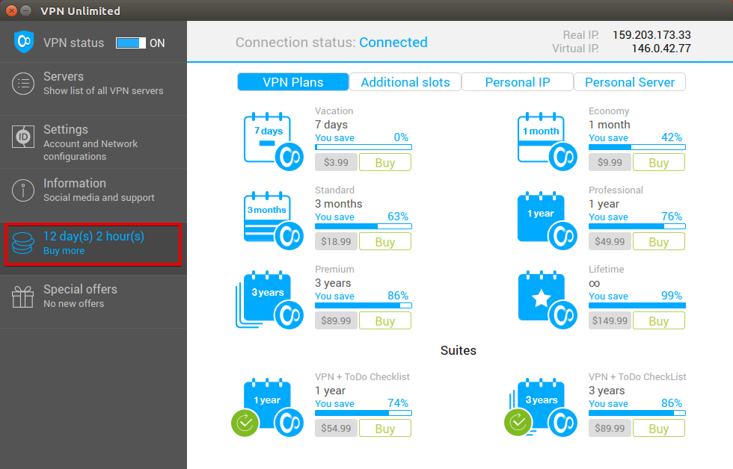The image size is (733, 469).
Task: Click green checkmark badge on 3 years suite
Action: click(x=518, y=423)
